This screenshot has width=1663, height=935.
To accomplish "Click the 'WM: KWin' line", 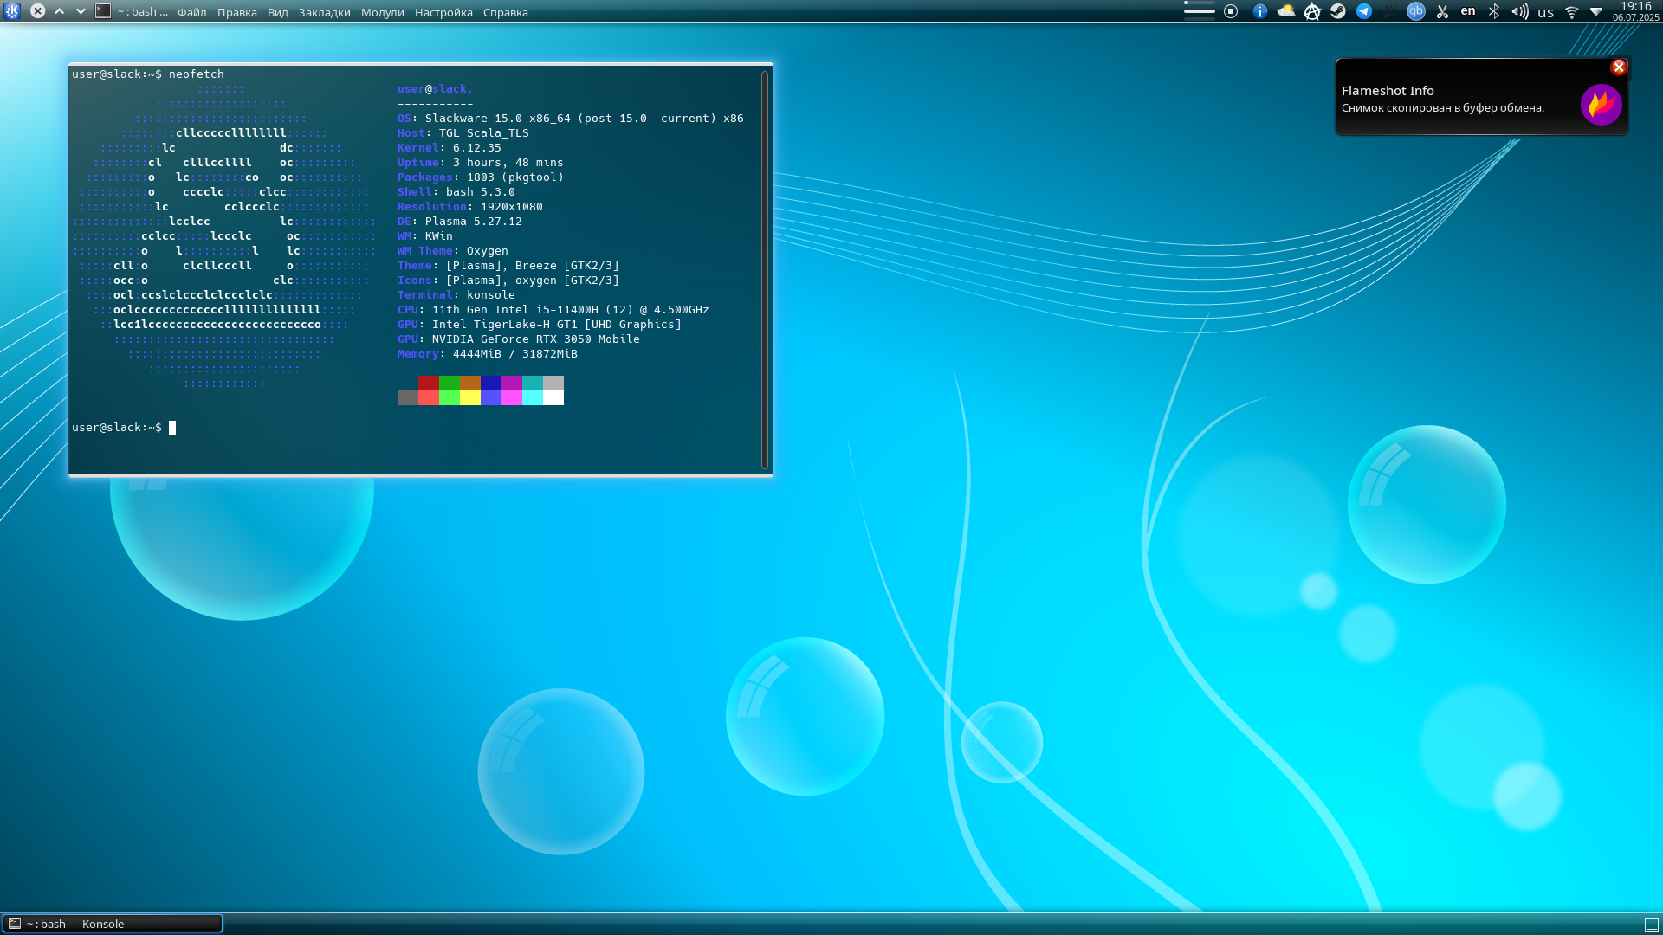I will point(425,236).
